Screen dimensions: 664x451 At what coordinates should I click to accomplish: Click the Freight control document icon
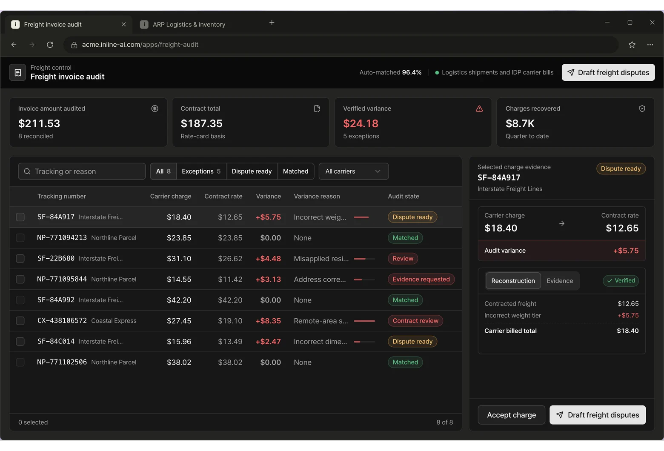(17, 73)
